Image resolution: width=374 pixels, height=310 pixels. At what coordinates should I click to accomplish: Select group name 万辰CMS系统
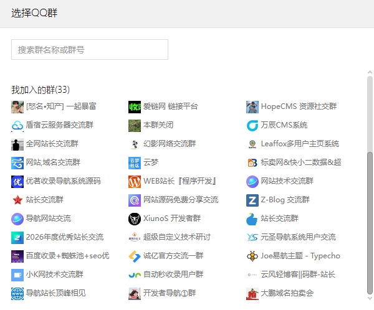pyautogui.click(x=284, y=125)
